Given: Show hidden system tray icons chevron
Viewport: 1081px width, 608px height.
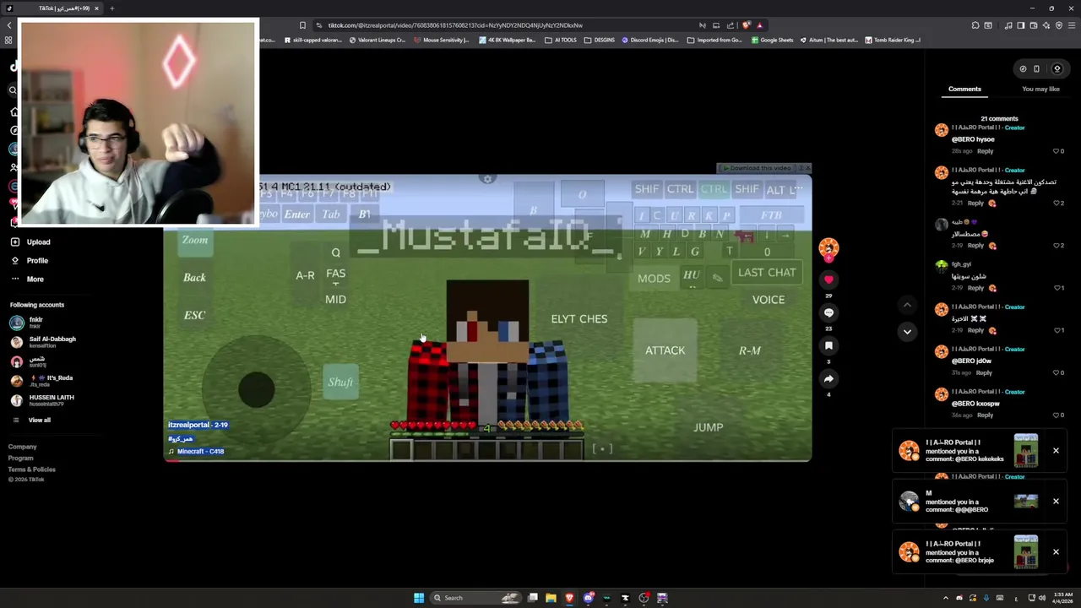Looking at the screenshot, I should pyautogui.click(x=945, y=598).
